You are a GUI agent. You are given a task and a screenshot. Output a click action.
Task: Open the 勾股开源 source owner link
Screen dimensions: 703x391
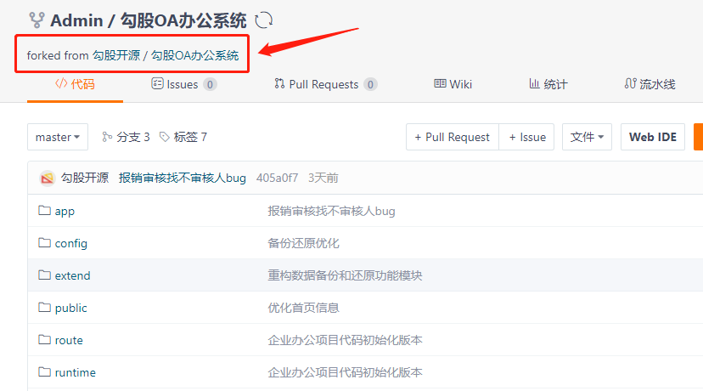(x=116, y=55)
